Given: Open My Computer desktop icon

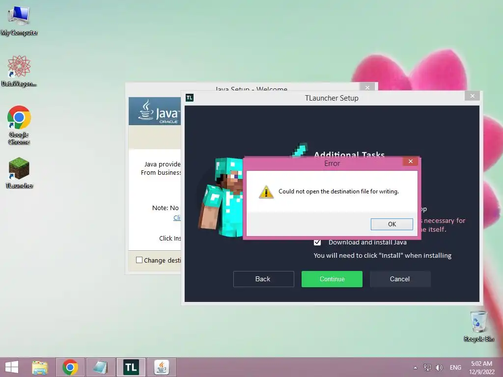Looking at the screenshot, I should (x=19, y=20).
